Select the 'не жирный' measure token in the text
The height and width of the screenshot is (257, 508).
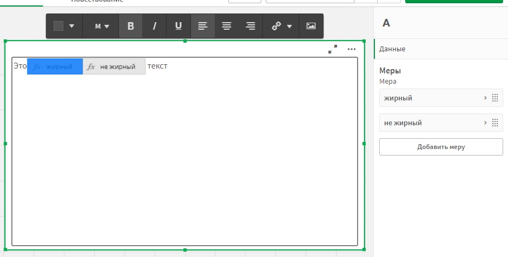(114, 66)
